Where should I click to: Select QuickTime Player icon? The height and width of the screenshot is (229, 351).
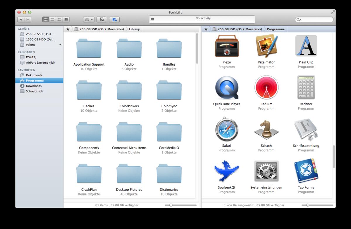coord(227,88)
